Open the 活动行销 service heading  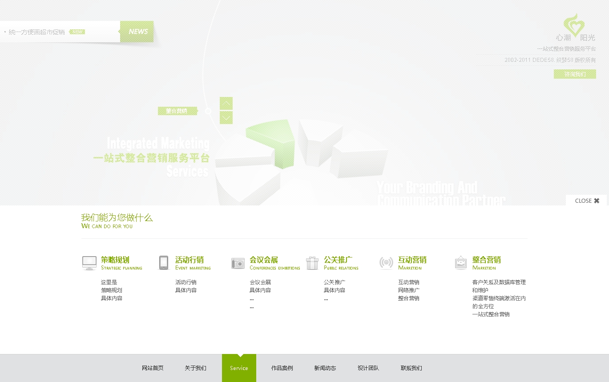[190, 260]
